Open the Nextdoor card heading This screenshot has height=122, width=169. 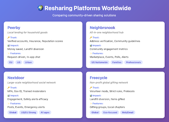[16, 78]
